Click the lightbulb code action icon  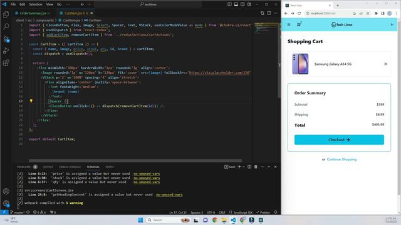pos(31,101)
